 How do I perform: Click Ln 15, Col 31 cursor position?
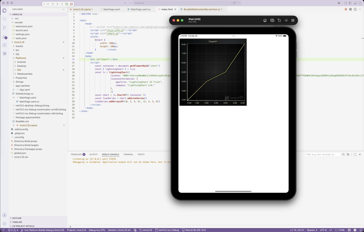pos(297,230)
